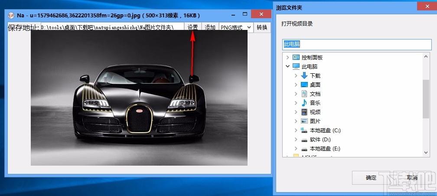This screenshot has width=437, height=196.
Task: Expand the 桌面 folder node
Action: pos(296,85)
